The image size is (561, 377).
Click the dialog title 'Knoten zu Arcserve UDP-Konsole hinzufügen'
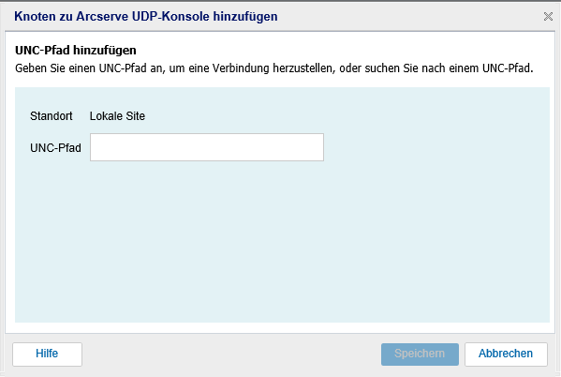click(145, 17)
